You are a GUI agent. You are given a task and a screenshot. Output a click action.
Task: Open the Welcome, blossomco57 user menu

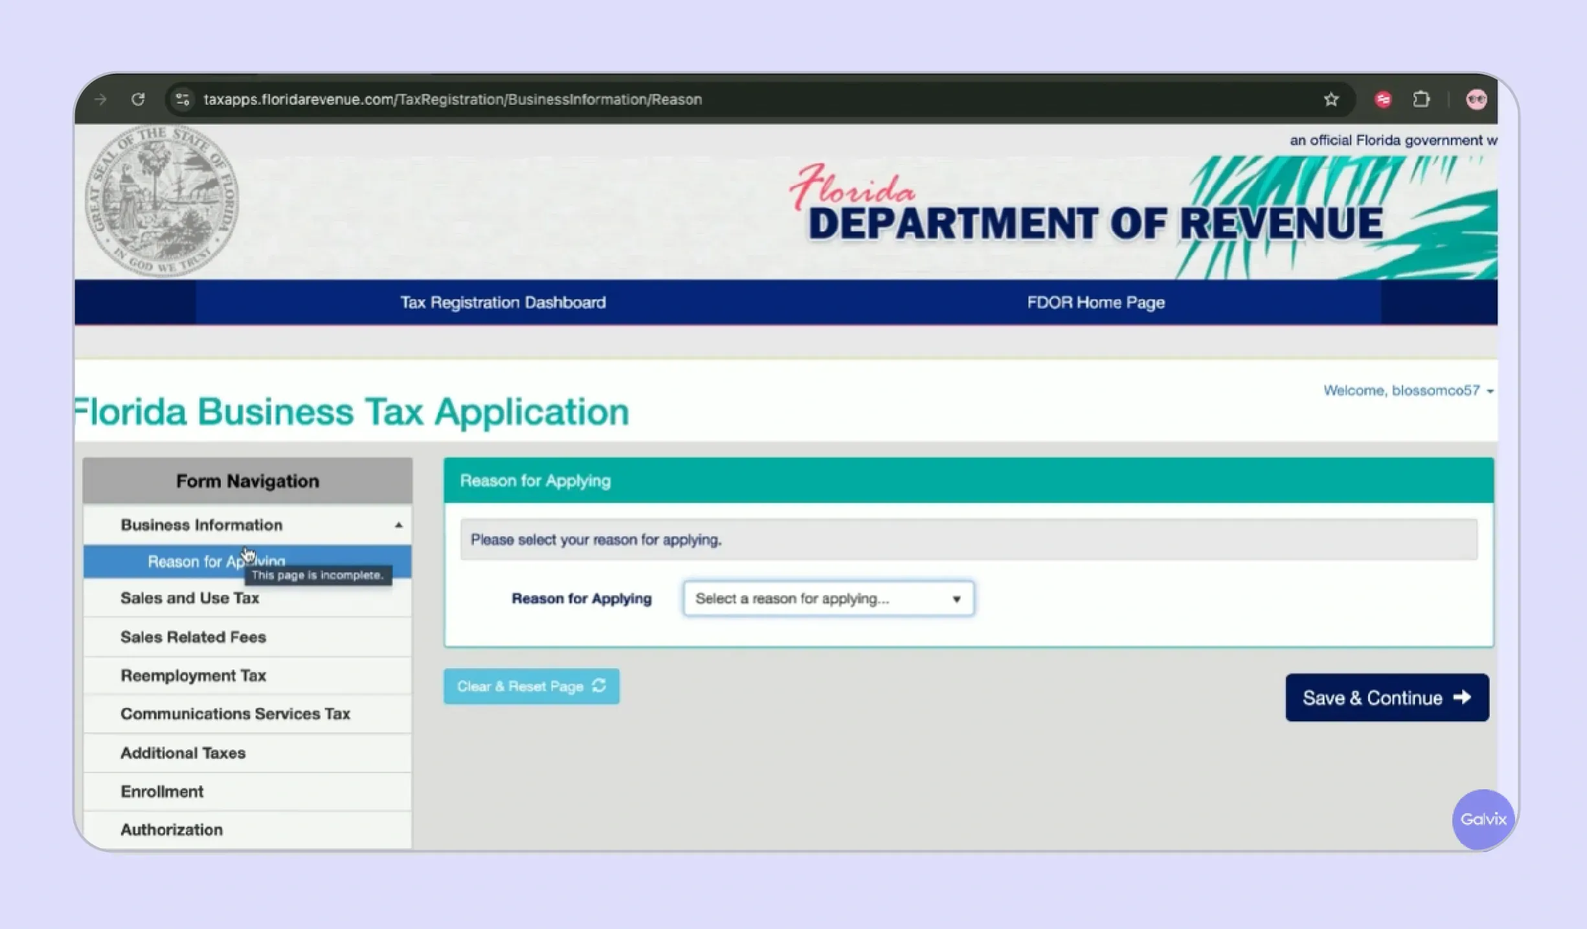tap(1408, 390)
